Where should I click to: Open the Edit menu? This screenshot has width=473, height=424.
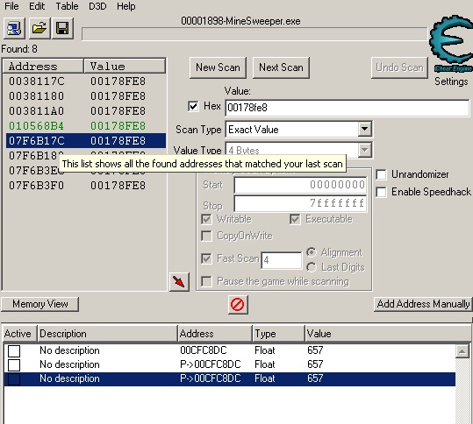[37, 6]
